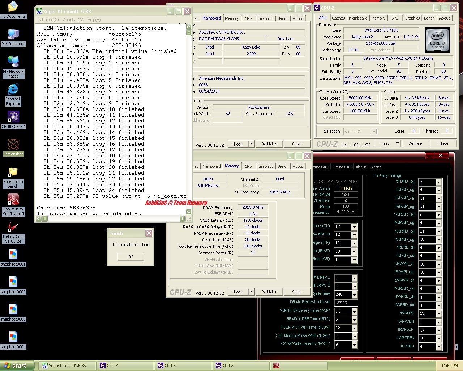This screenshot has height=371, width=463.
Task: Open the Shortcut to bench folder
Action: pos(13,177)
